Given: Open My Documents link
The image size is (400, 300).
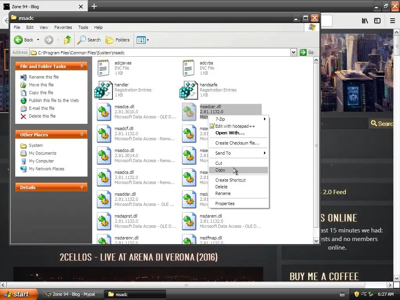Looking at the screenshot, I should tap(43, 153).
